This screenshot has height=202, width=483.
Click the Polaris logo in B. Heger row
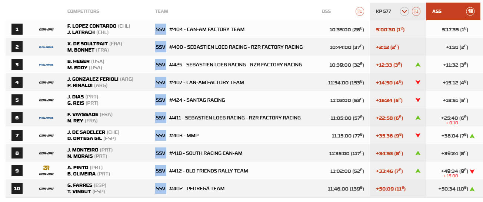click(x=46, y=65)
